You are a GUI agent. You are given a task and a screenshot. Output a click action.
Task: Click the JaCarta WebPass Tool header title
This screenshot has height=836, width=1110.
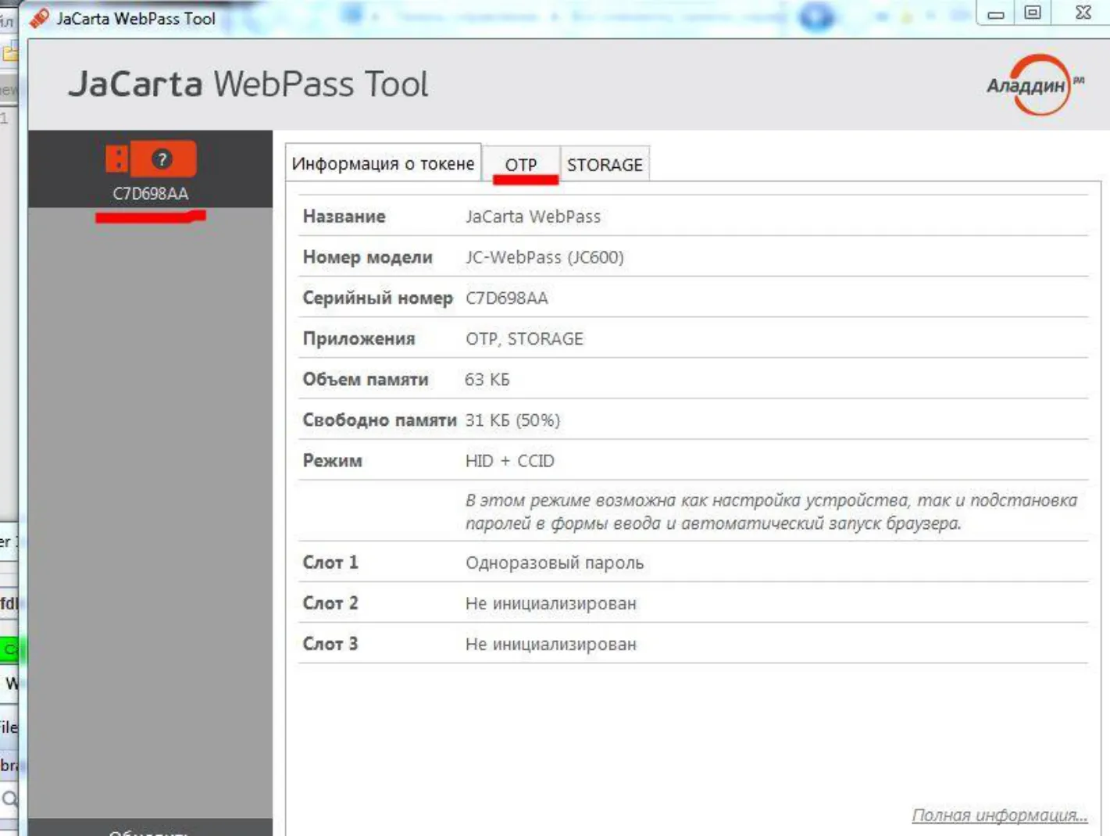[x=248, y=84]
